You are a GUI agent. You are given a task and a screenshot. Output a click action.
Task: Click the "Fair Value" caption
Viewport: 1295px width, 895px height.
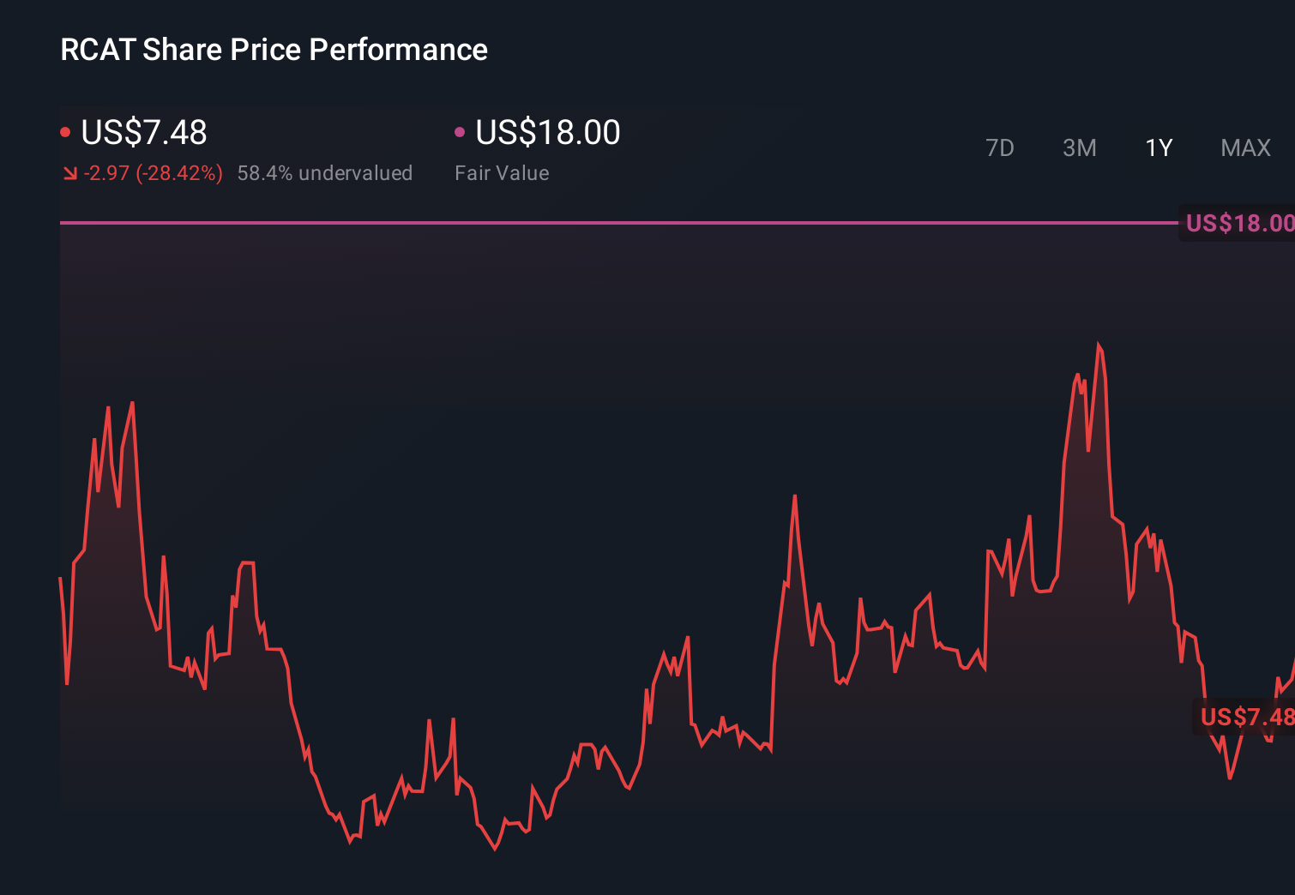pos(502,173)
